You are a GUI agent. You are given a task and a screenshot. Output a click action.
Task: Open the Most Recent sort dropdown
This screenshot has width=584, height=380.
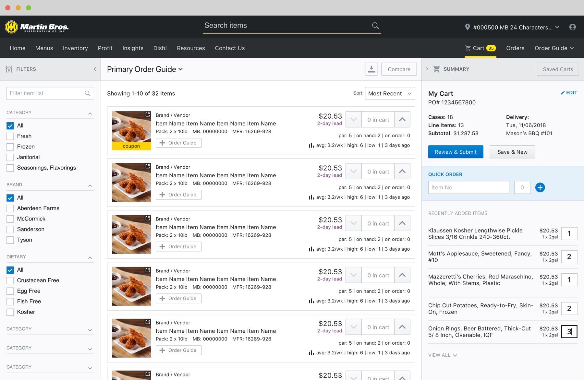click(x=390, y=94)
